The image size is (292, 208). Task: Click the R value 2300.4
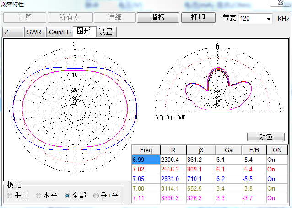(x=173, y=160)
